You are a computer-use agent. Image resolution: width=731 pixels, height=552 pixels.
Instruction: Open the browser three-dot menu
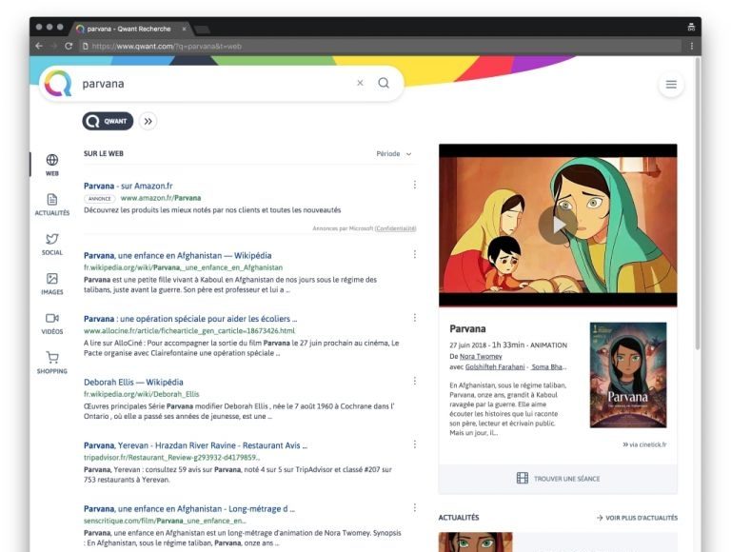click(692, 46)
